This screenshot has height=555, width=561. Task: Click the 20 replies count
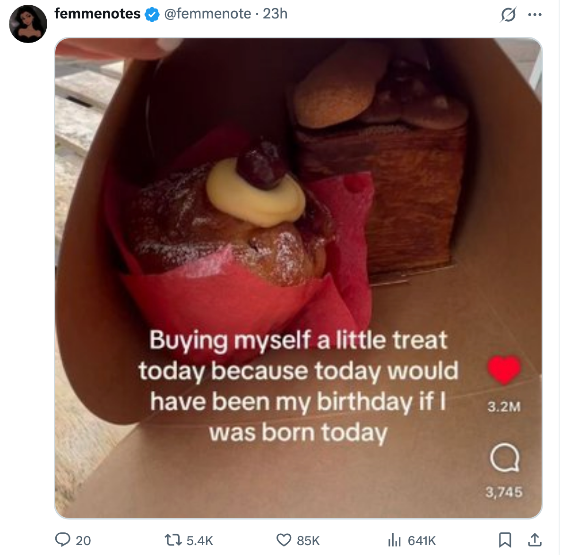pos(83,540)
